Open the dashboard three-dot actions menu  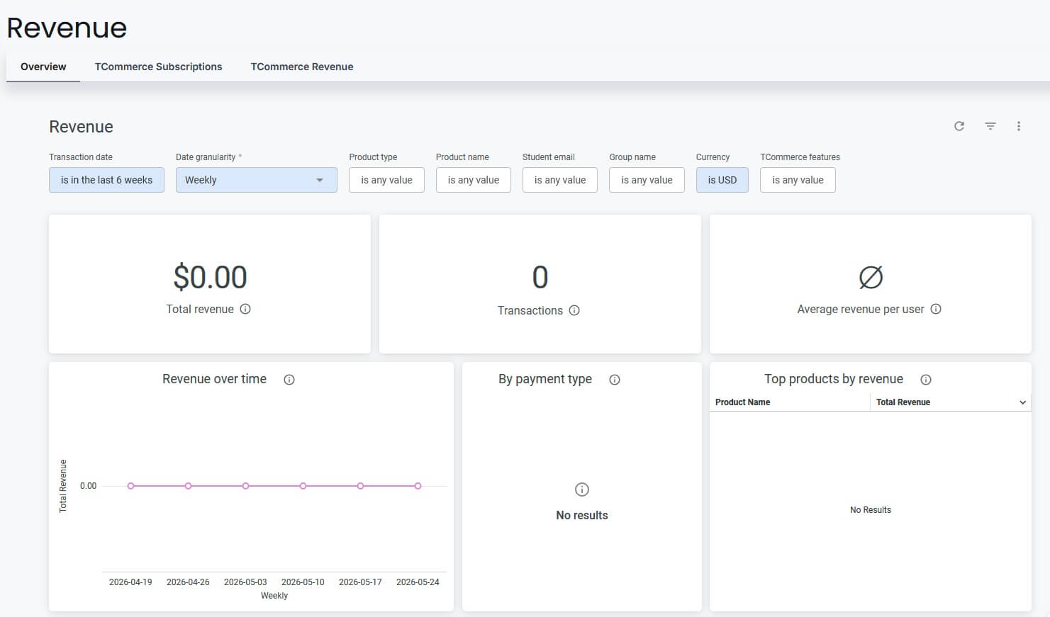click(x=1019, y=126)
